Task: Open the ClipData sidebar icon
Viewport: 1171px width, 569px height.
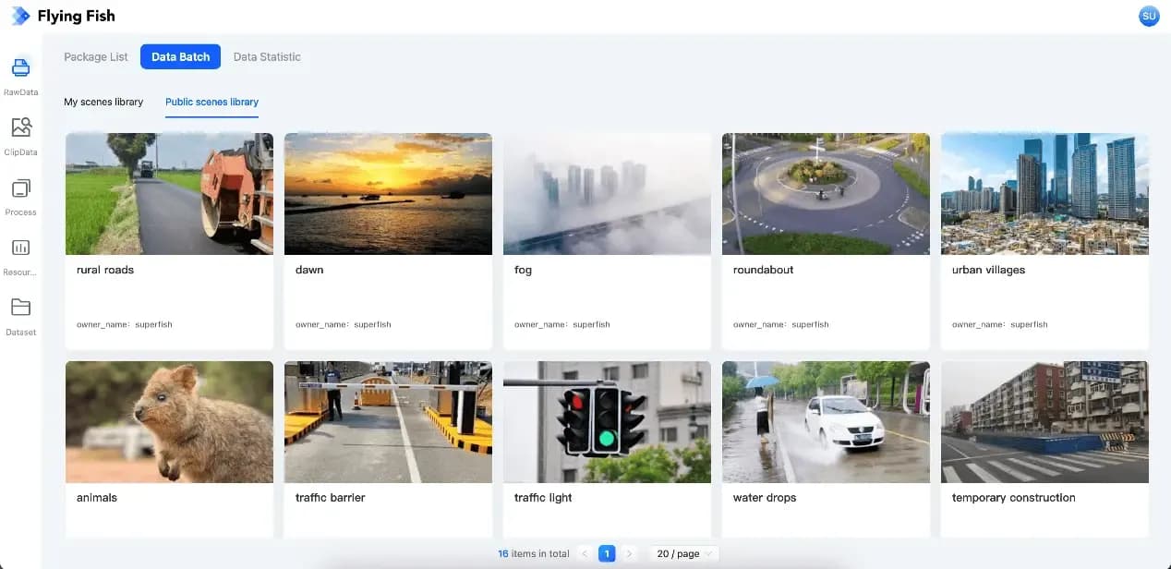Action: point(20,128)
